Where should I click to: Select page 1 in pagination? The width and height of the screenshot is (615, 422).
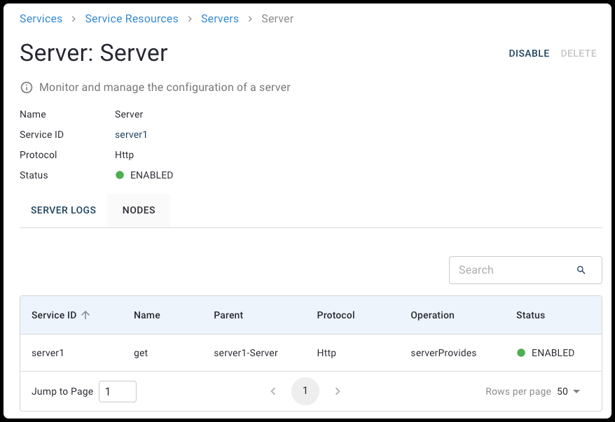point(305,391)
